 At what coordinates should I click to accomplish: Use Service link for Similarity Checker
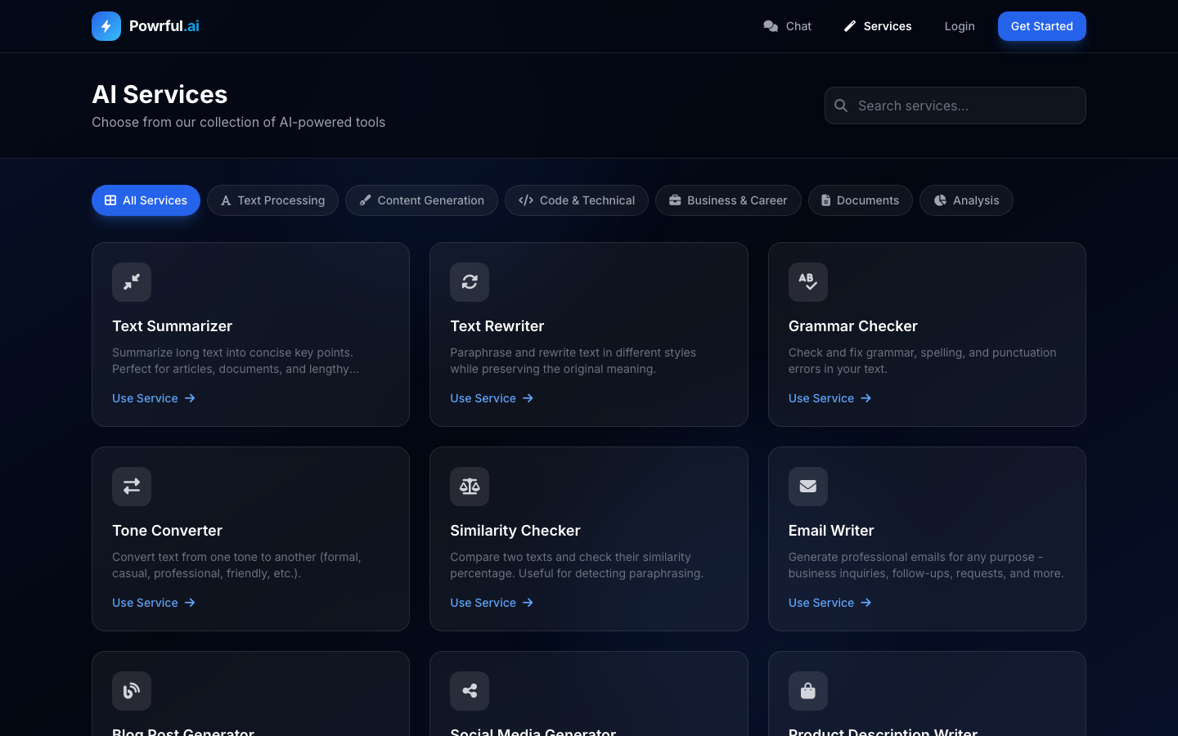tap(492, 603)
